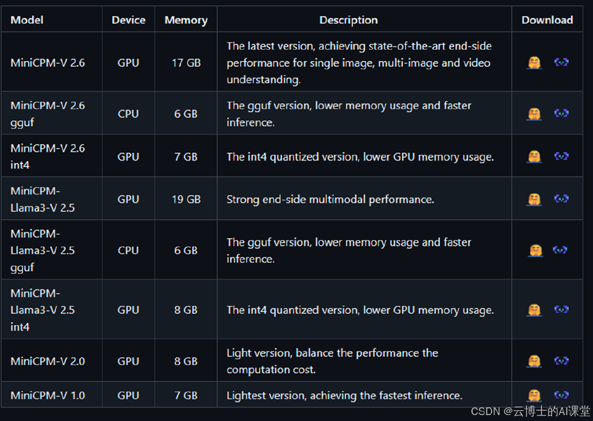Download MiniCPM-V 2.6 int4 from ModelScope
Image resolution: width=593 pixels, height=421 pixels.
coord(562,156)
